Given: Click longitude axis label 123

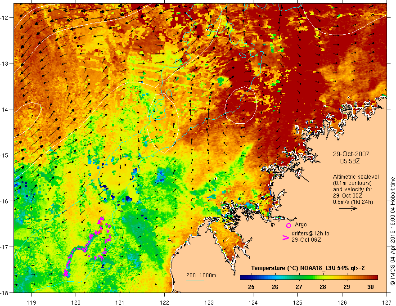Looking at the screenshot, I should click(x=209, y=302).
